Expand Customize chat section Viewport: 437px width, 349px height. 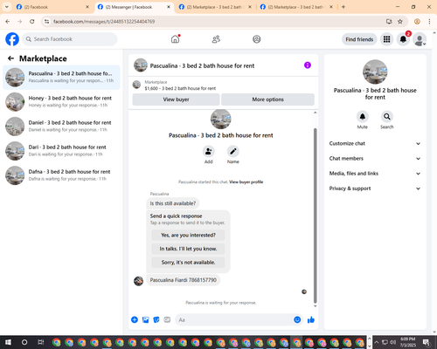tap(375, 143)
